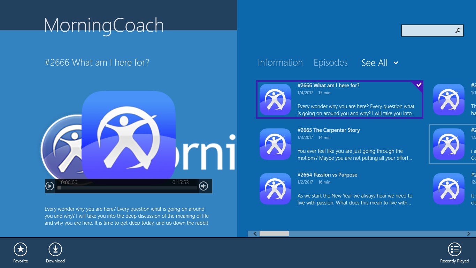Select episode title #2664 Passion vs Purpose
Viewport: 476px width, 268px height.
[327, 175]
